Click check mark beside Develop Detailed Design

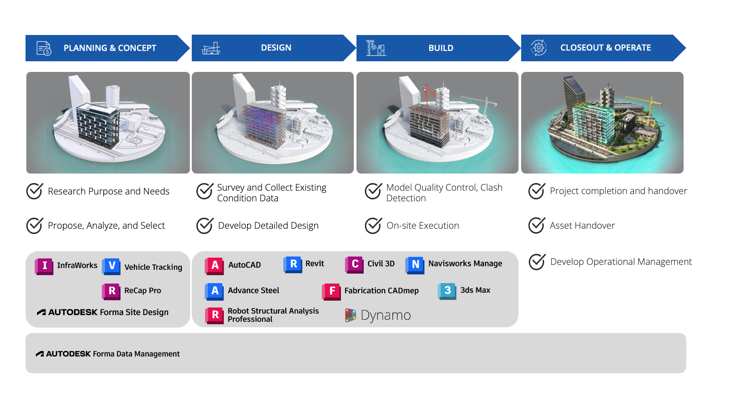(x=205, y=226)
